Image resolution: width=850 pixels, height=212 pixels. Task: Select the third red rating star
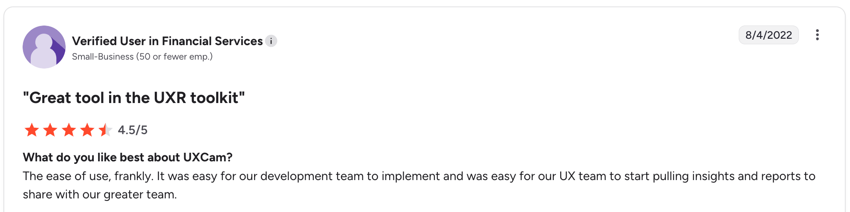click(x=69, y=130)
